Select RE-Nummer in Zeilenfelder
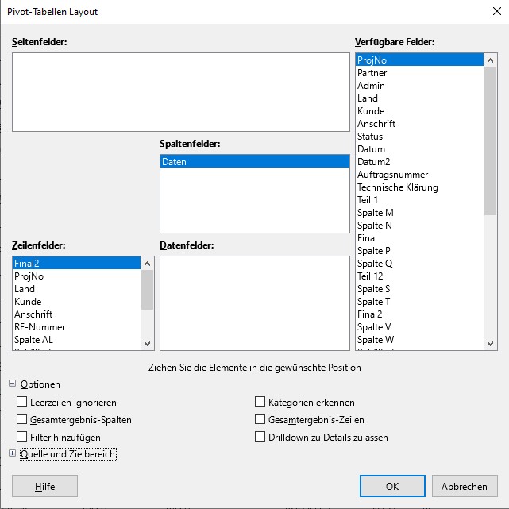 76,326
